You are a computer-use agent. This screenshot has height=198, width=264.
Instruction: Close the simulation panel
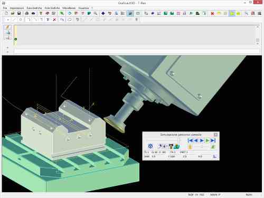click(215, 135)
